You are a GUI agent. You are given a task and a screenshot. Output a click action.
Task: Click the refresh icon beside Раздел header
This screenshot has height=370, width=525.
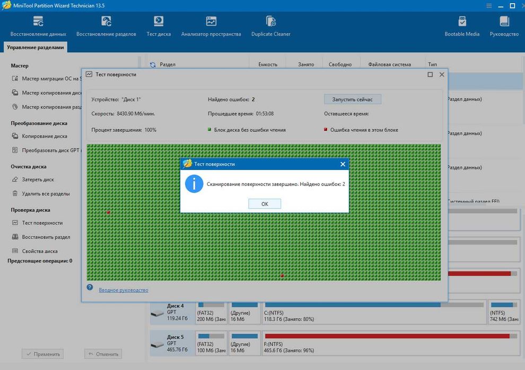(x=153, y=65)
